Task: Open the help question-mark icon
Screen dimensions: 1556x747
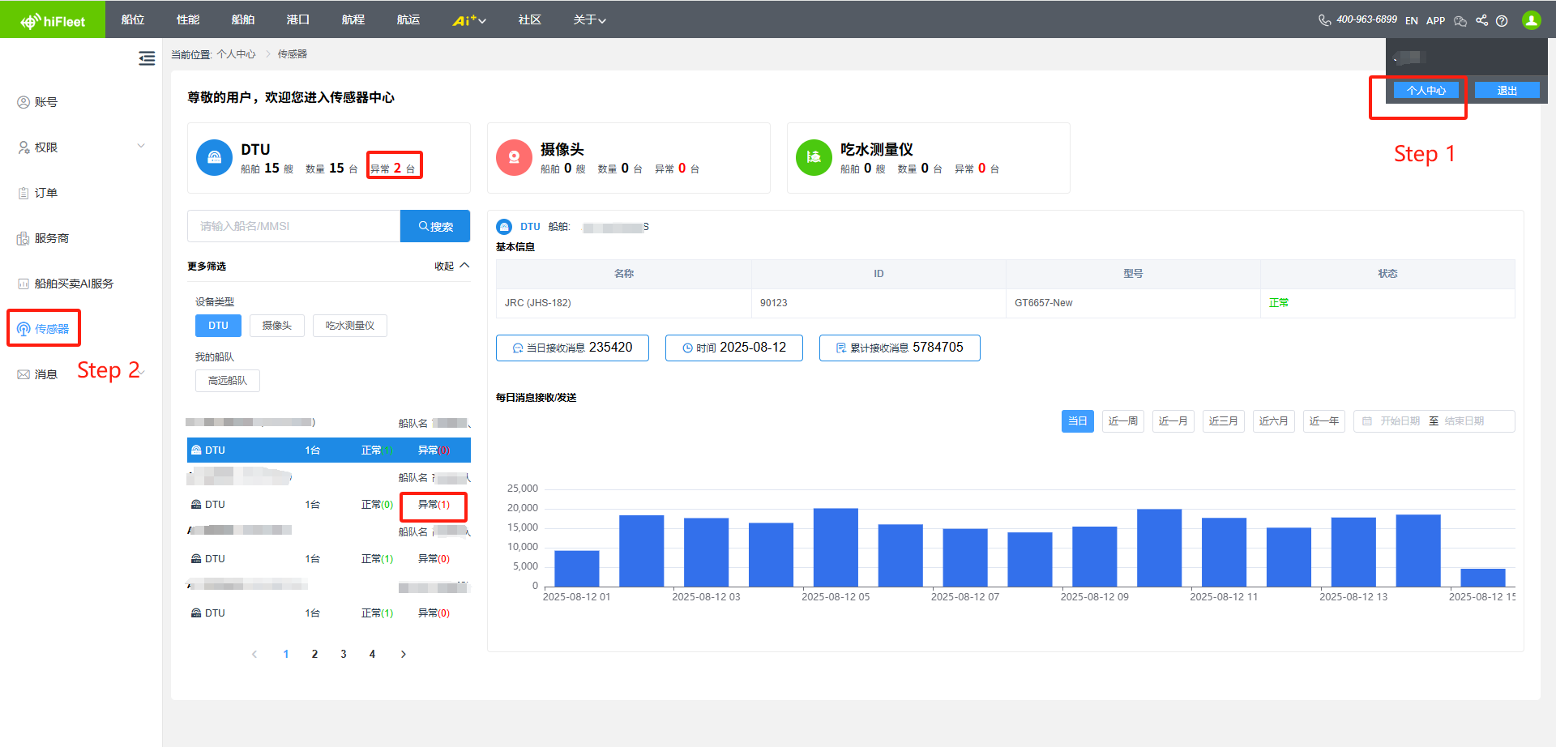Action: click(1502, 21)
